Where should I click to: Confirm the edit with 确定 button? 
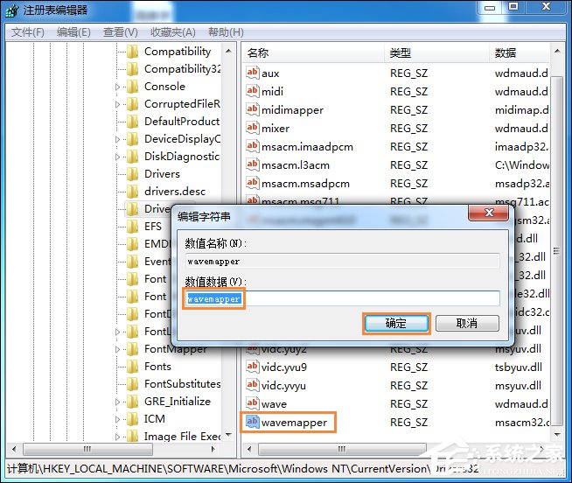point(396,324)
